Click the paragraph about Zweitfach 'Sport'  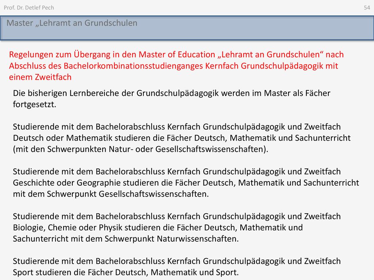(177, 267)
